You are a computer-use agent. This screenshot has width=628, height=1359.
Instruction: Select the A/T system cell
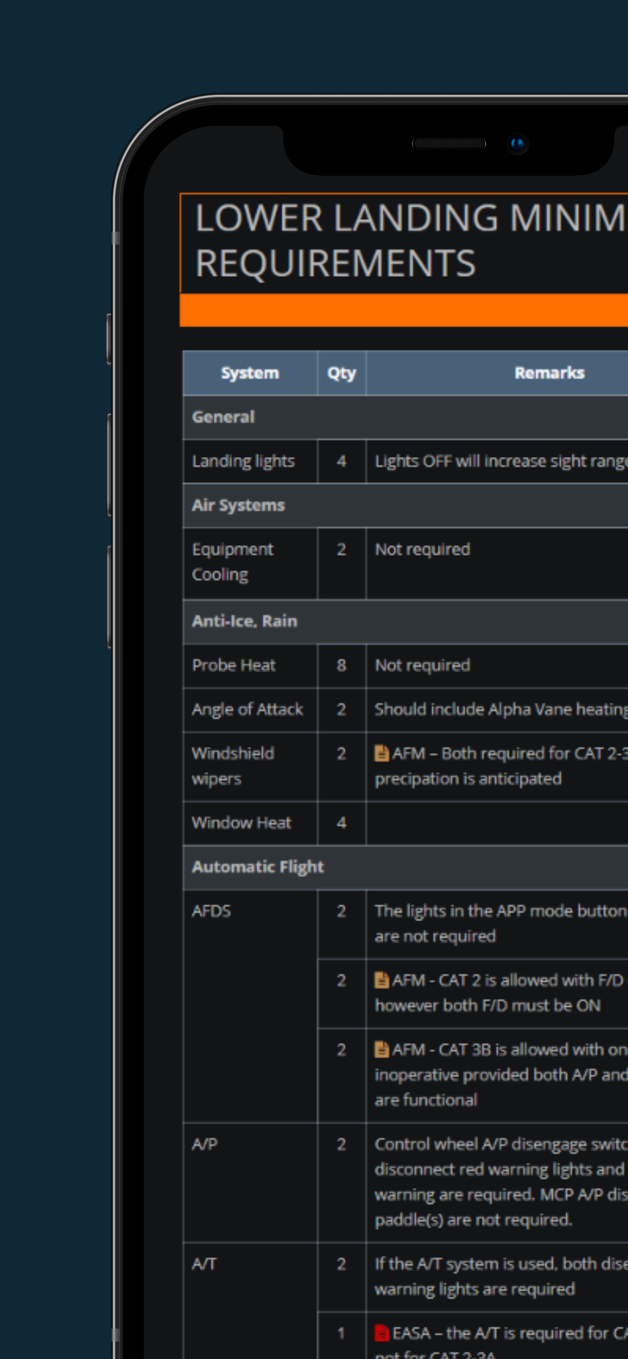(250, 1301)
